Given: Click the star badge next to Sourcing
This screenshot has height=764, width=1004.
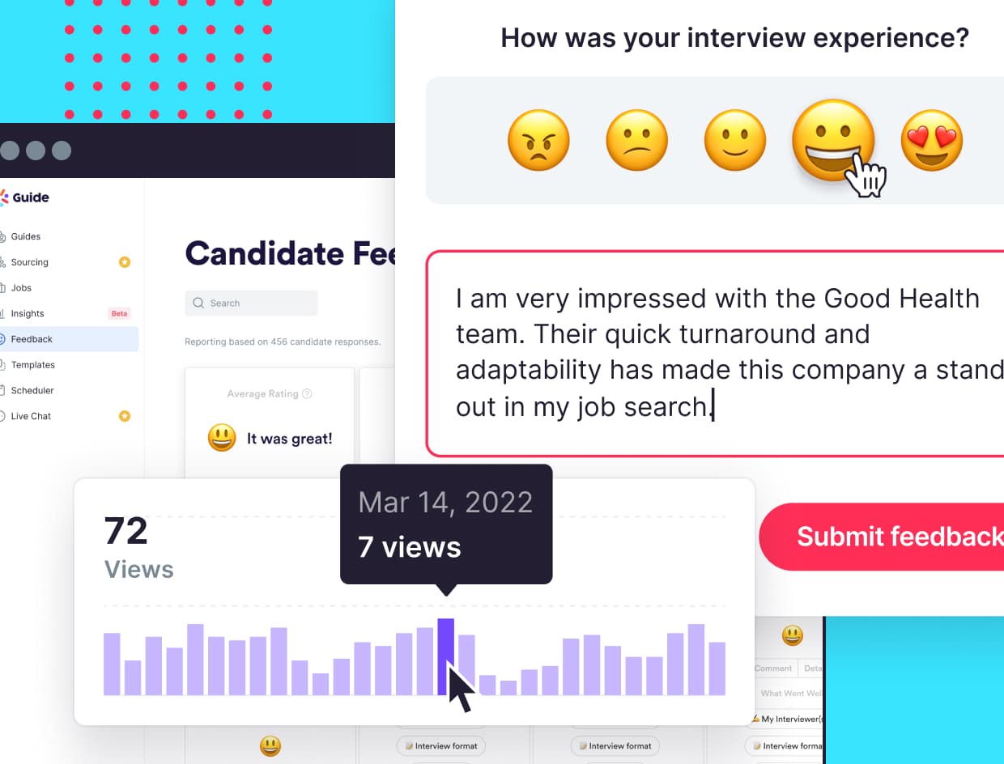Looking at the screenshot, I should click(x=125, y=262).
